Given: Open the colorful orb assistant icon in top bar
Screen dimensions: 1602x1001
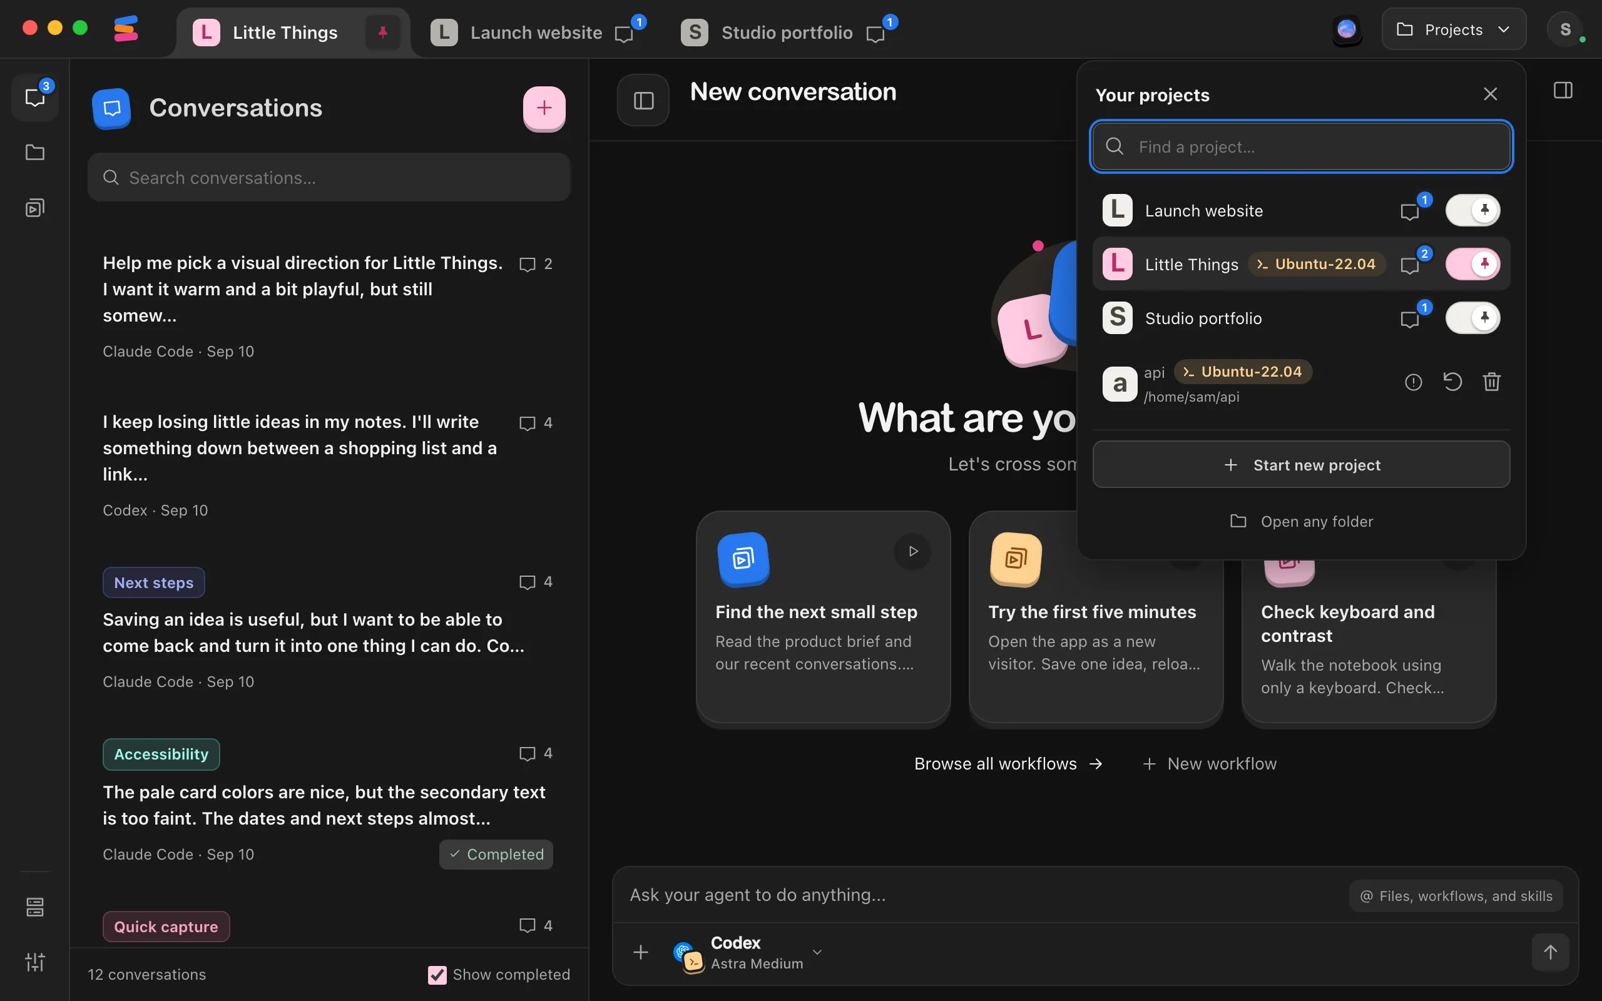Looking at the screenshot, I should 1347,30.
